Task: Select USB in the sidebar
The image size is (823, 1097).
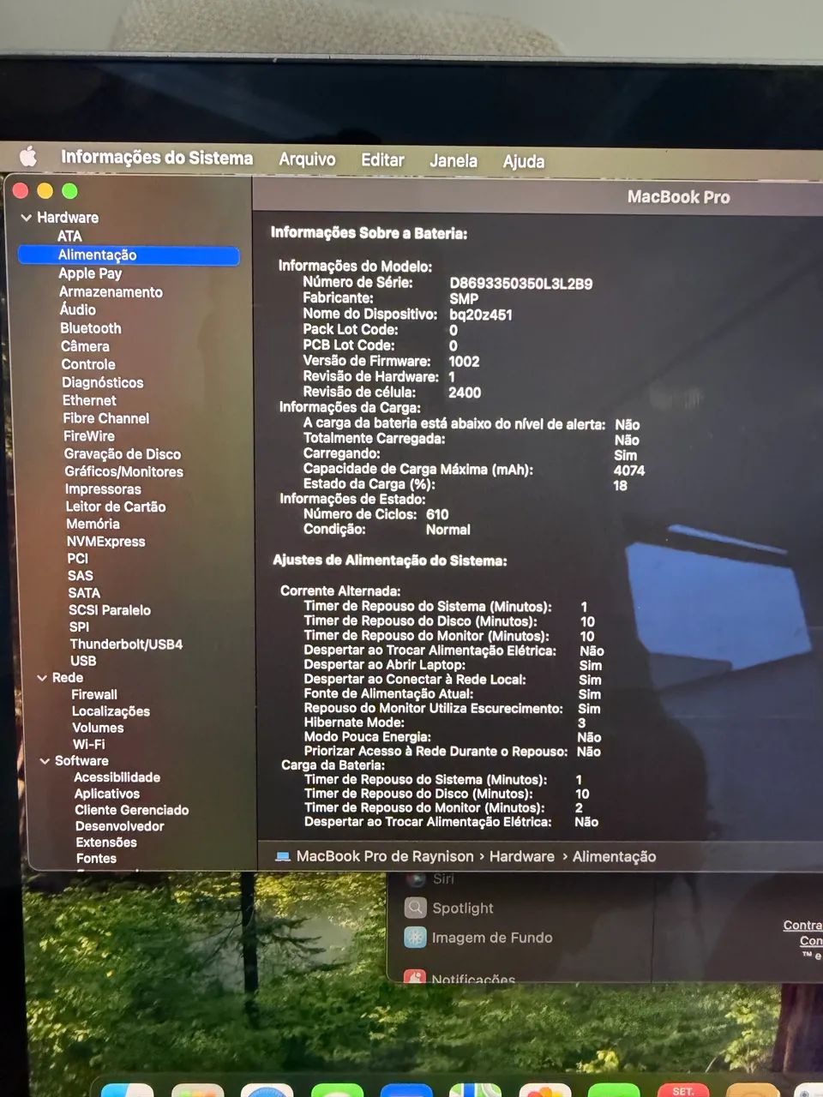Action: point(83,661)
